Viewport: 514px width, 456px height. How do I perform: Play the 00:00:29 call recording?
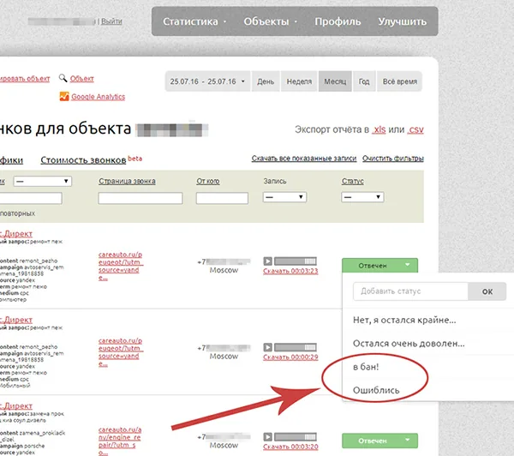coord(267,347)
